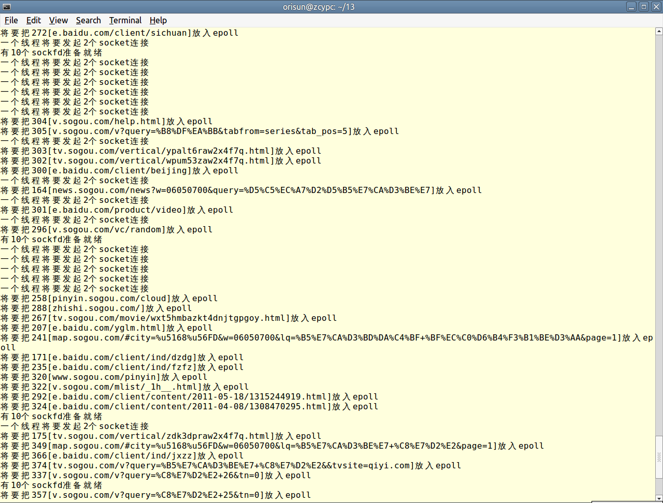Click the line with 272[e.baidu.com/client/sichuan]
663x503 pixels.
coord(120,33)
